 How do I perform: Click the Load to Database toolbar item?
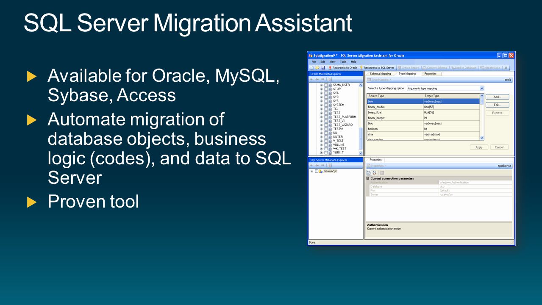[x=464, y=68]
